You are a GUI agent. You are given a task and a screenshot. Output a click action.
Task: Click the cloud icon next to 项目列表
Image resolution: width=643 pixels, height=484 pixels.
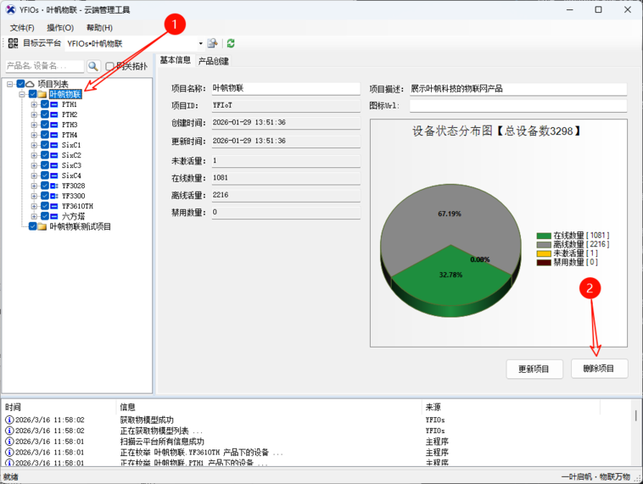(x=30, y=84)
